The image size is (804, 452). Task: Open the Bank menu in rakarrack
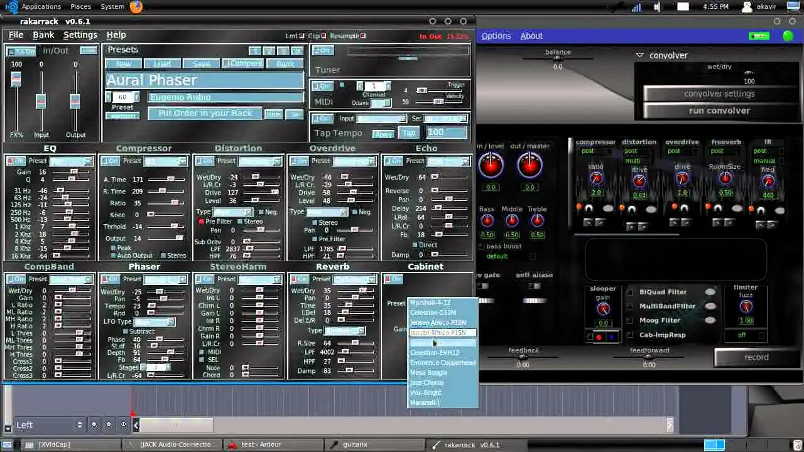click(x=43, y=35)
